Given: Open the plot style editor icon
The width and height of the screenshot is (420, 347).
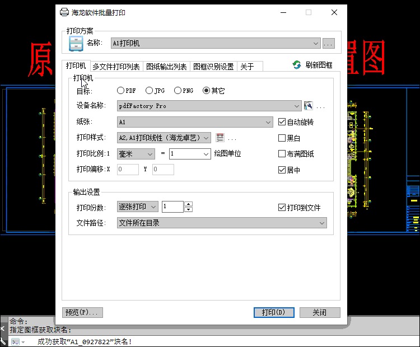Looking at the screenshot, I should pos(220,138).
